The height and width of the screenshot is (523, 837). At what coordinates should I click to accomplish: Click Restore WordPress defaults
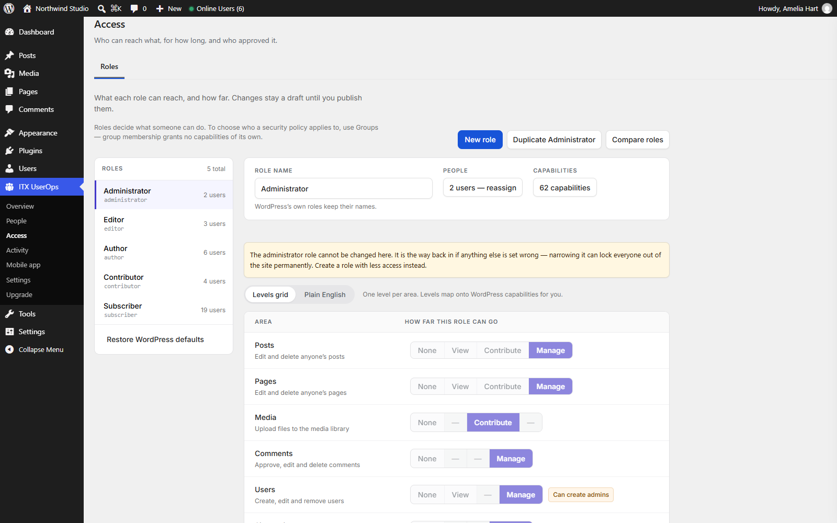tap(155, 339)
